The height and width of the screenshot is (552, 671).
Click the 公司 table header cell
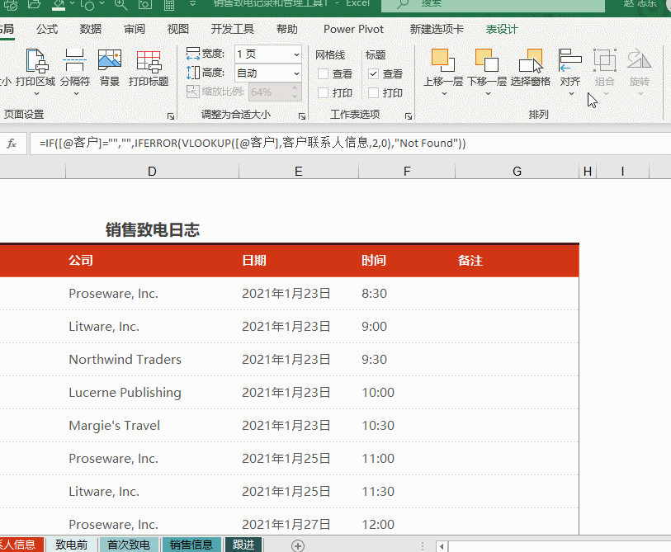tap(152, 261)
